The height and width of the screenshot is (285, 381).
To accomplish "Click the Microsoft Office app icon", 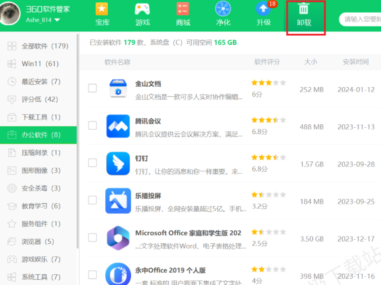I will click(118, 238).
